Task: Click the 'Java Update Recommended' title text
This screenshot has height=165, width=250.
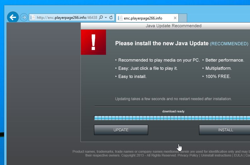Action: [174, 26]
